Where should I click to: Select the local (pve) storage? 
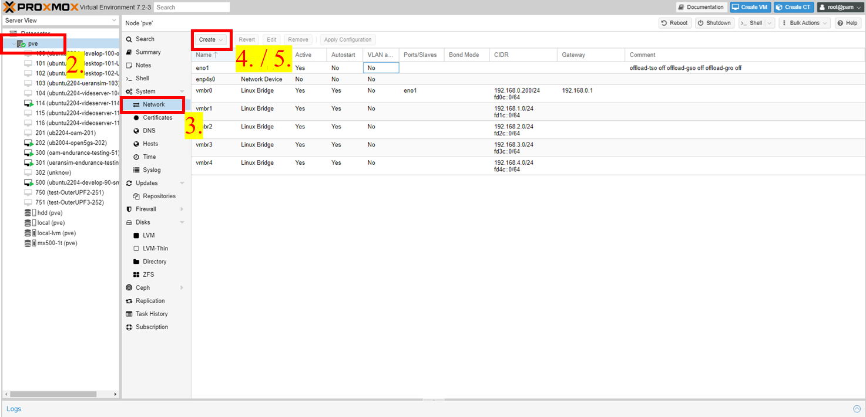[x=45, y=223]
